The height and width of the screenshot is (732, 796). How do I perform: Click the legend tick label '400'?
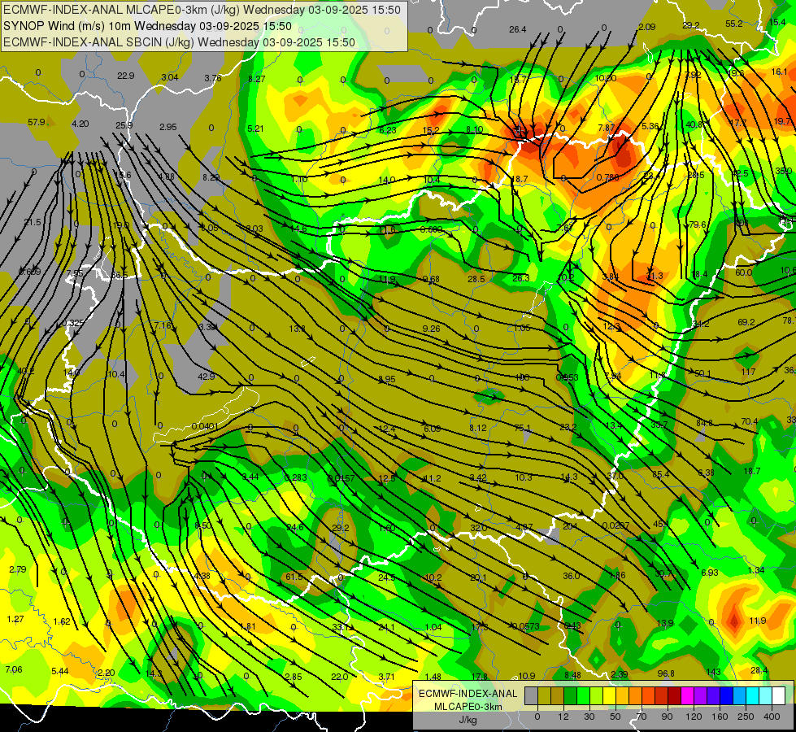coord(772,717)
